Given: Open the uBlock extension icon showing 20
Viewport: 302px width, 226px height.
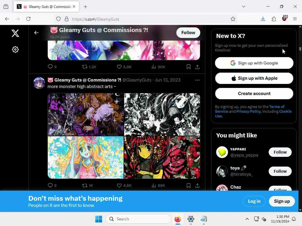Looking at the screenshot, I should click(285, 19).
